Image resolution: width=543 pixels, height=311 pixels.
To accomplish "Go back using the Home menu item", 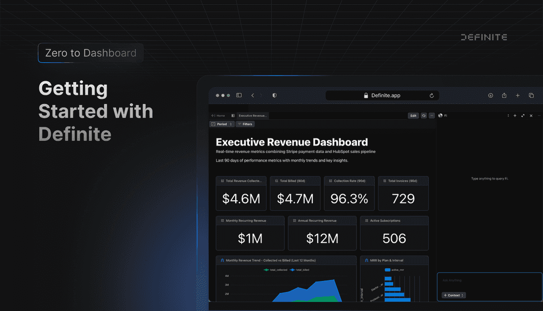I will point(221,115).
